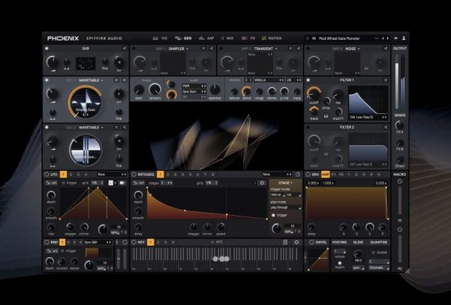Toggle the RND section power

pyautogui.click(x=47, y=243)
